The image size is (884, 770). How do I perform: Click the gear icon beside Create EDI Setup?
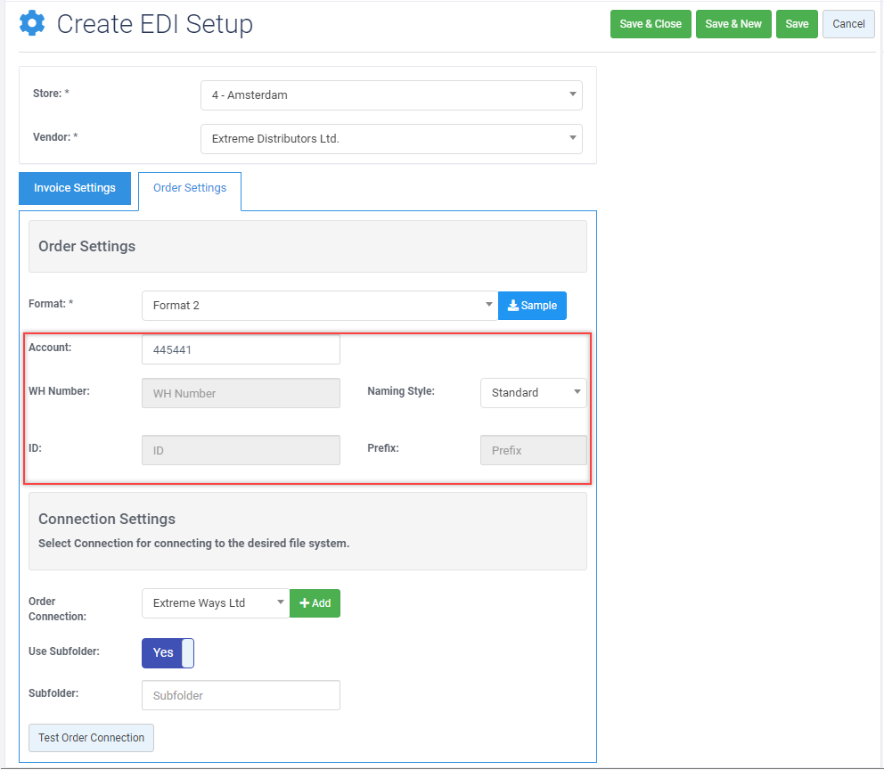pos(32,24)
